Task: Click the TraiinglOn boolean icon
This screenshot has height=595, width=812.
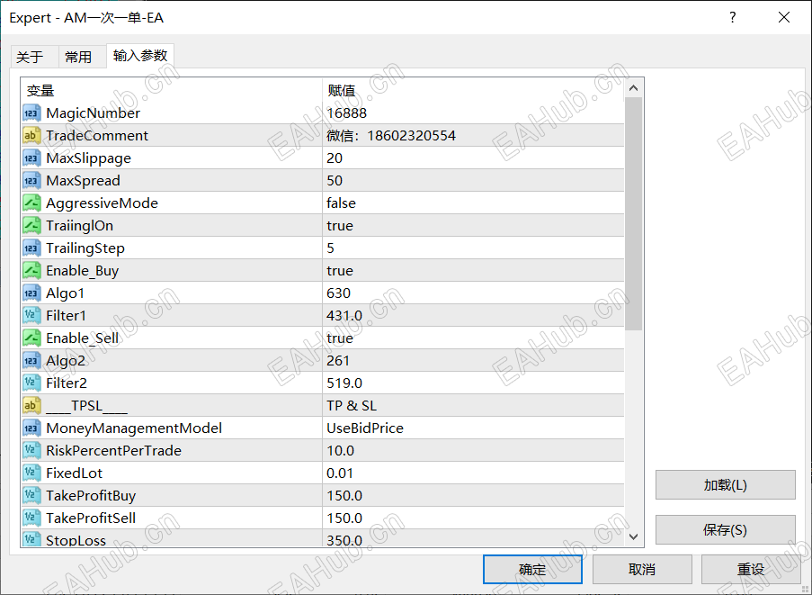Action: (x=31, y=225)
